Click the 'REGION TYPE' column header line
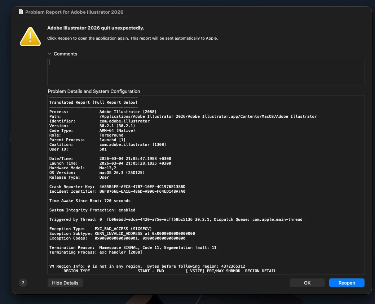Image resolution: width=375 pixels, height=304 pixels. (x=170, y=271)
